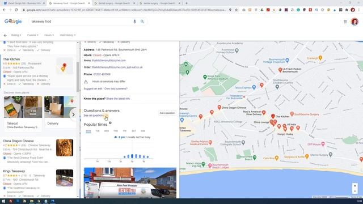Open the Thai Kitchen storefront photo
This screenshot has width=363, height=204.
(130, 182)
